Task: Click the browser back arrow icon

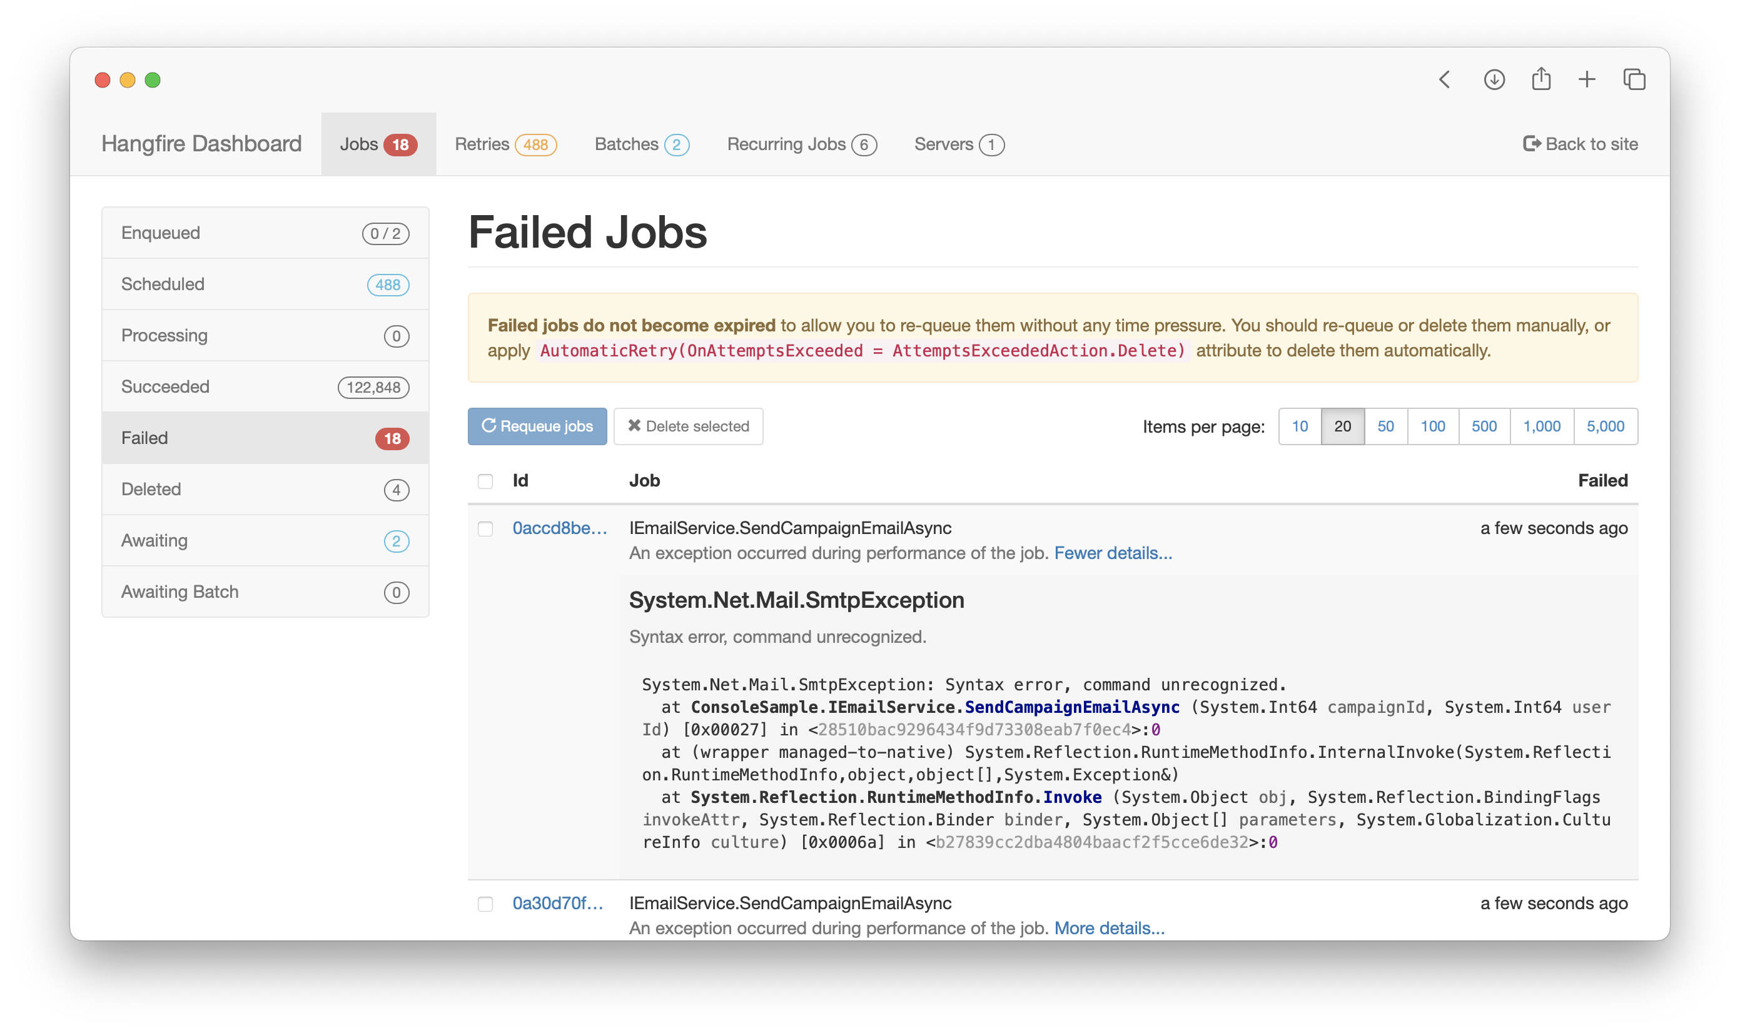Action: click(x=1445, y=79)
